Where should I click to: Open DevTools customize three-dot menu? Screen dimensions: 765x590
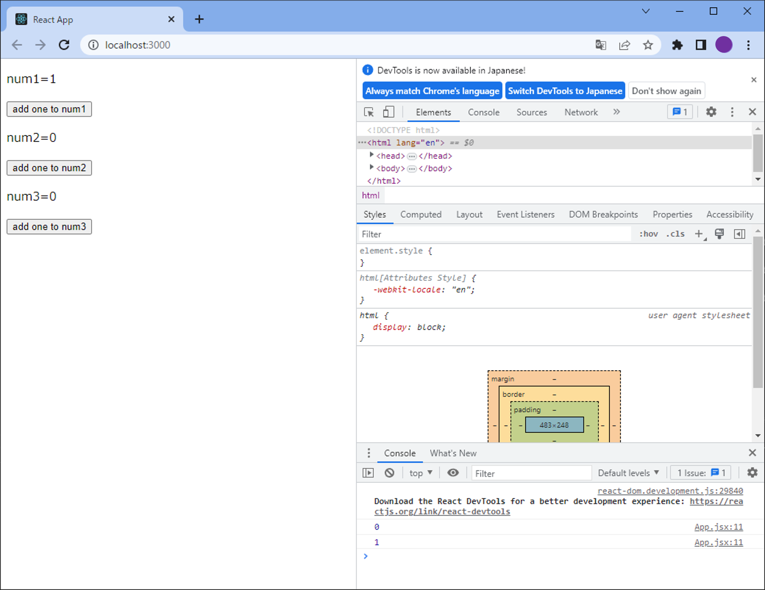[x=732, y=112]
